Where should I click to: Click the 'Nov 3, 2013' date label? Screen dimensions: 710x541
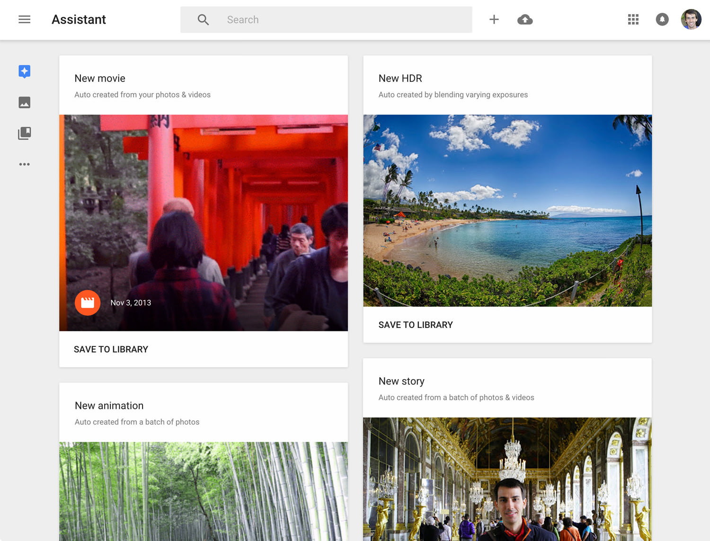(131, 303)
